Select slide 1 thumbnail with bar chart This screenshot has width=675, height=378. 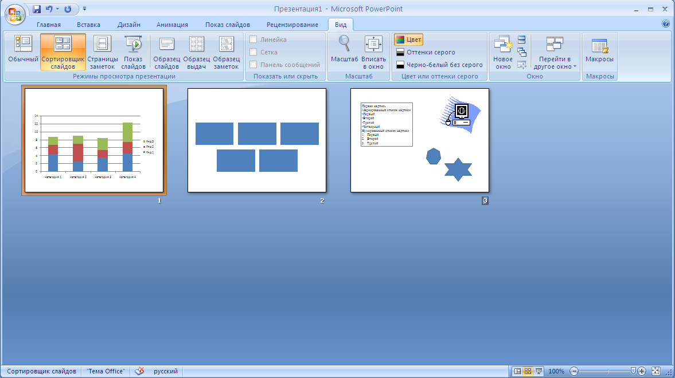[x=94, y=140]
